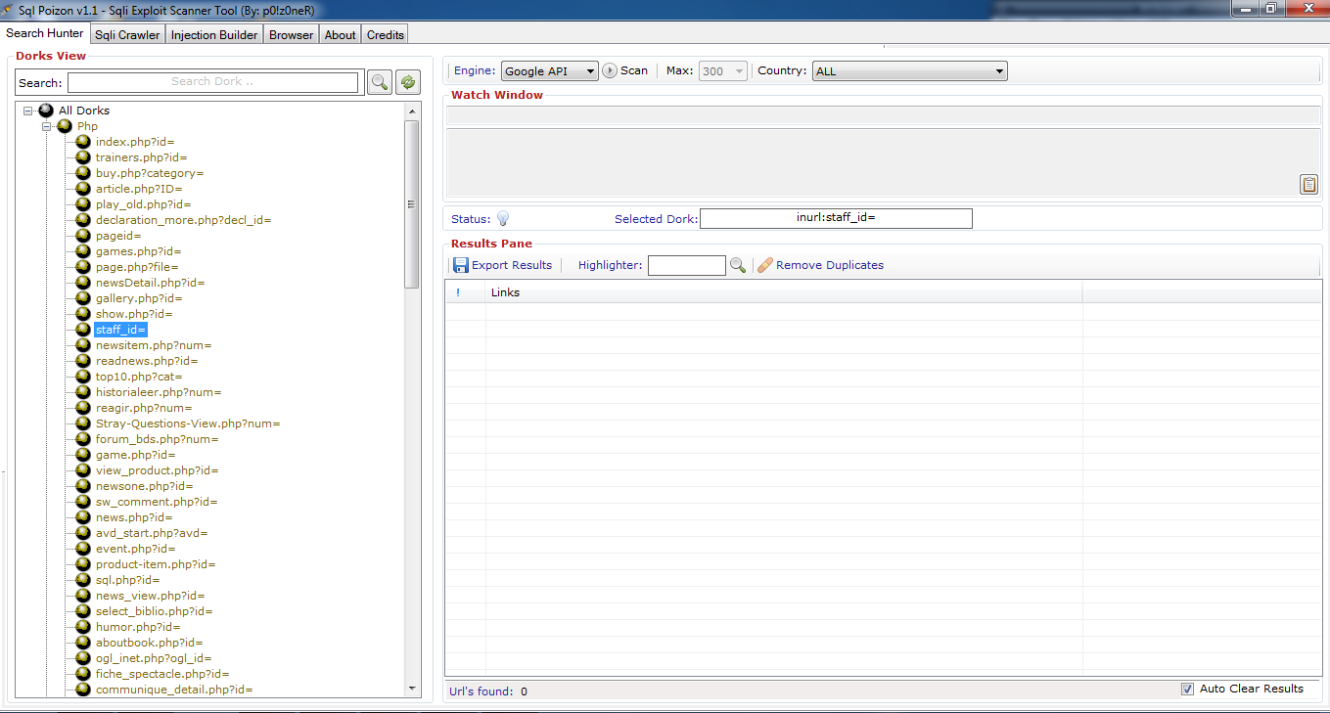Viewport: 1330px width, 713px height.
Task: Select the avd_start.php?avd= dork
Action: click(x=152, y=533)
